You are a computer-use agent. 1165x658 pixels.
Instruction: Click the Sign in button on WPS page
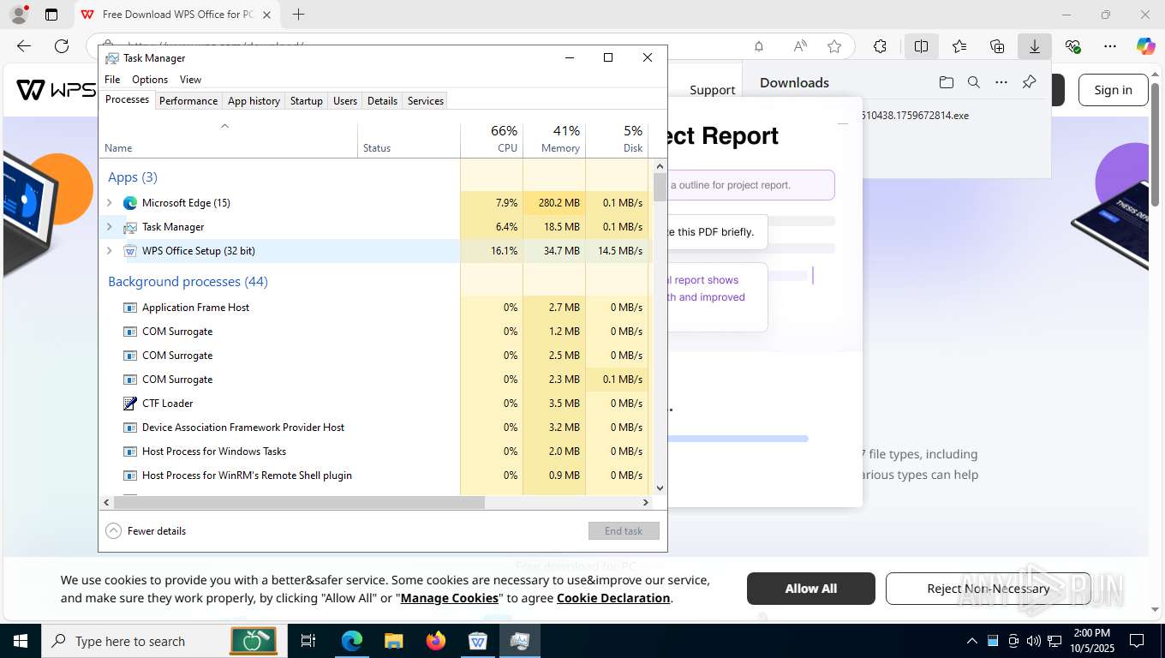pyautogui.click(x=1113, y=90)
